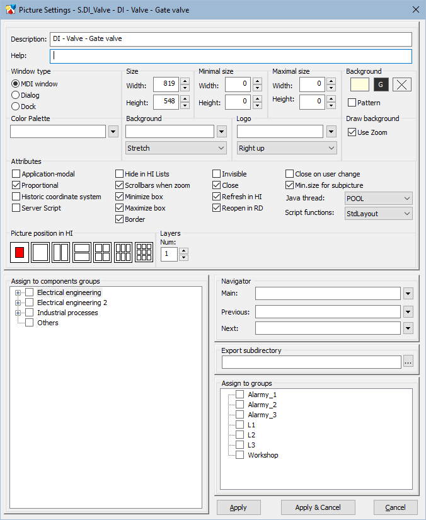Select the 2x2 grid position layout
The width and height of the screenshot is (426, 520).
103,252
